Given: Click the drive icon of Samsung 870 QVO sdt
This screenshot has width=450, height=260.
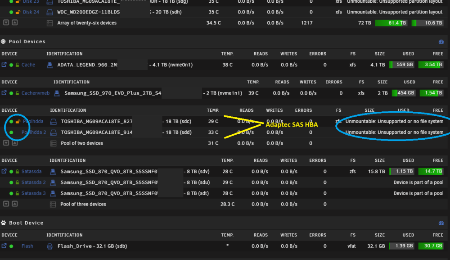Looking at the screenshot, I should click(53, 193).
